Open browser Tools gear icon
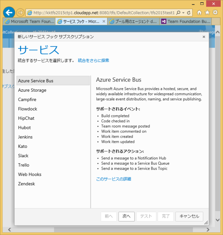The height and width of the screenshot is (235, 223). [215, 12]
